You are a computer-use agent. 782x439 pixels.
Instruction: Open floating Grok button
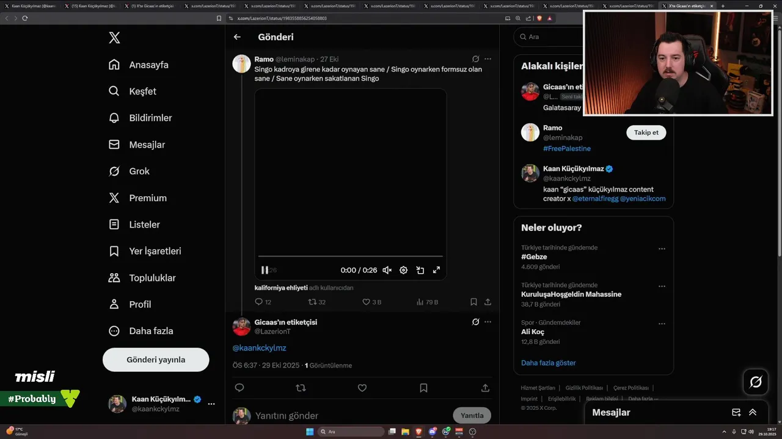[x=756, y=382]
